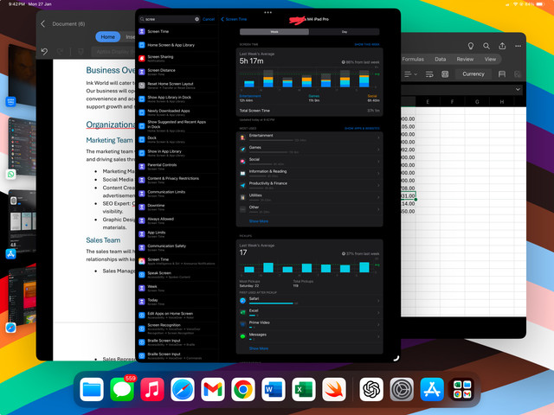554x415 pixels.
Task: Open Microsoft Word from the dock
Action: (x=274, y=390)
